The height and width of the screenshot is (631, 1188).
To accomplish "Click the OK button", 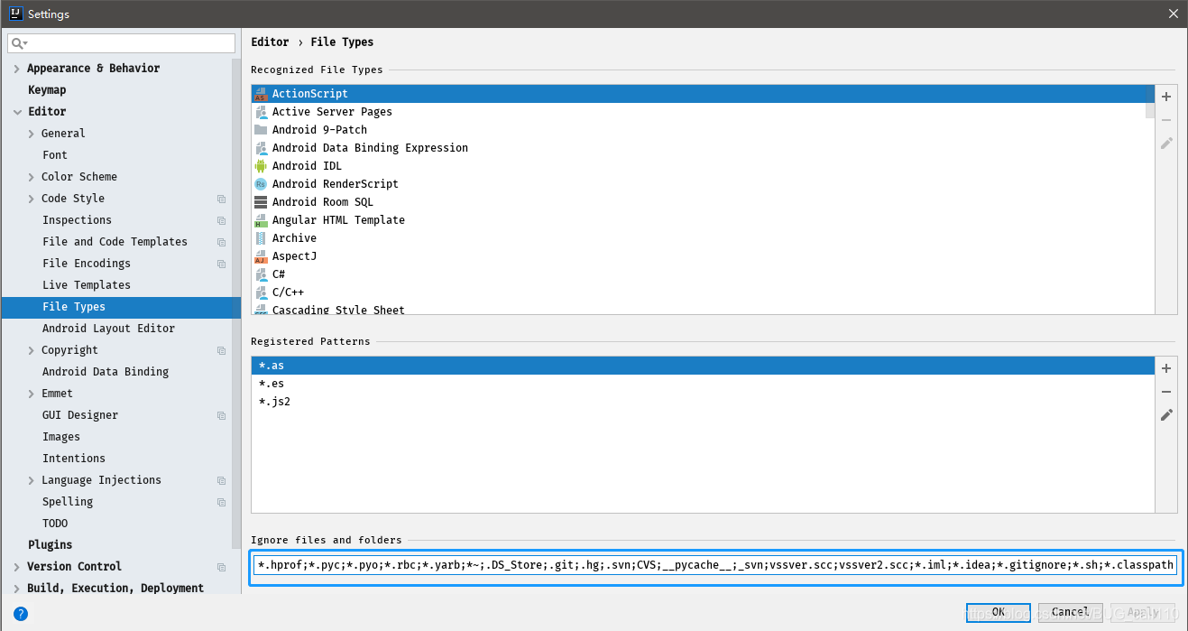I will [x=998, y=611].
